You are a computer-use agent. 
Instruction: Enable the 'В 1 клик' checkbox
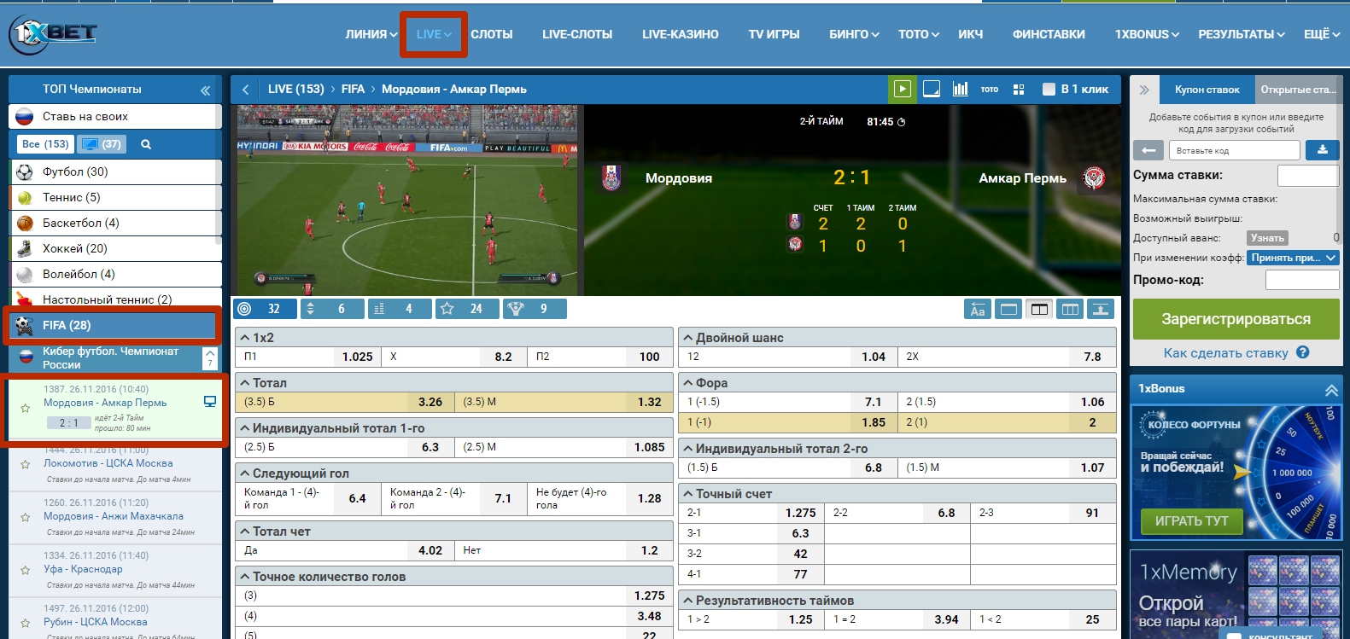tap(1049, 89)
